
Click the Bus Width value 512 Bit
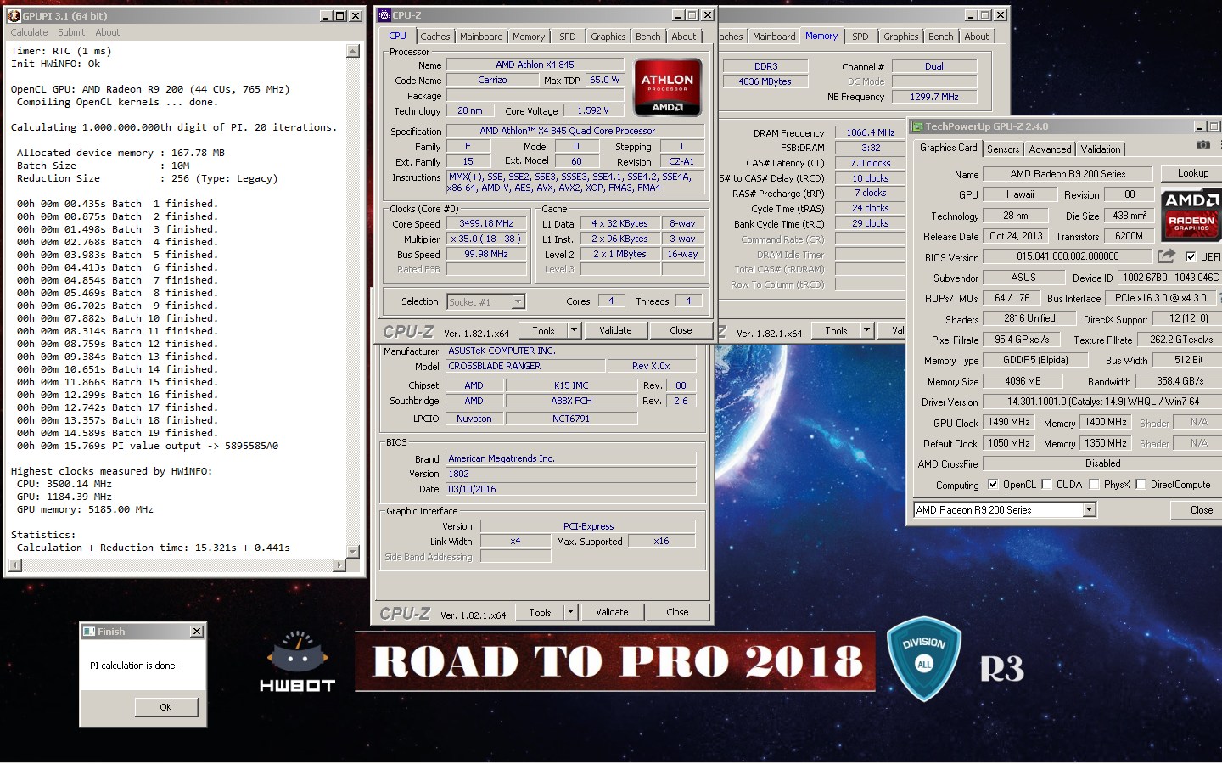pyautogui.click(x=1188, y=360)
